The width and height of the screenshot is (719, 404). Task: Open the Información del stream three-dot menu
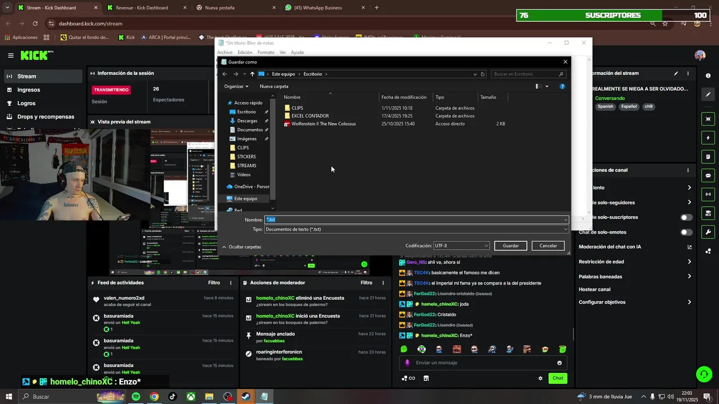coord(688,74)
